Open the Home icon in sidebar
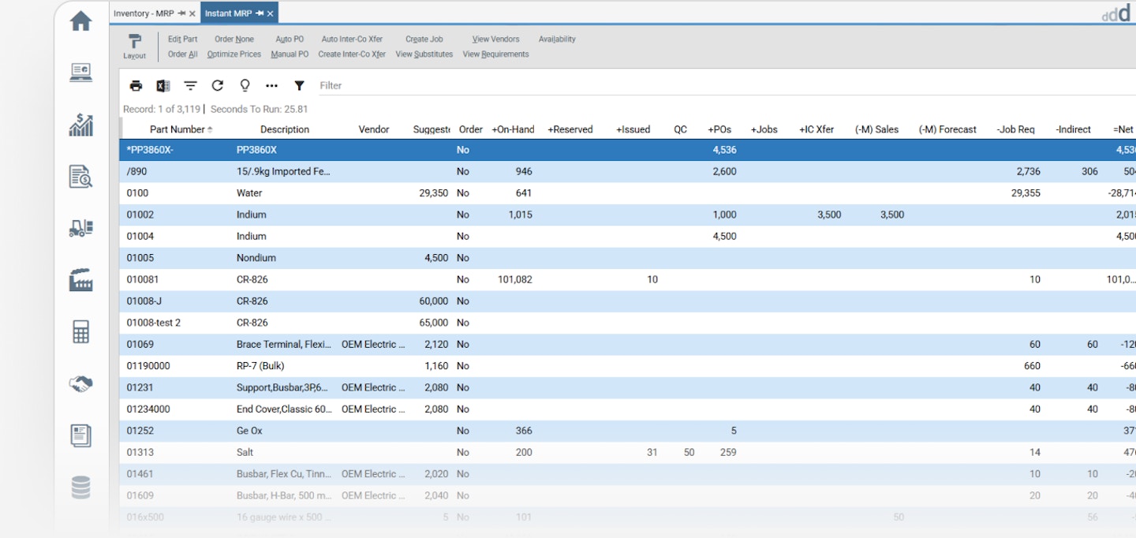The height and width of the screenshot is (538, 1136). tap(81, 21)
